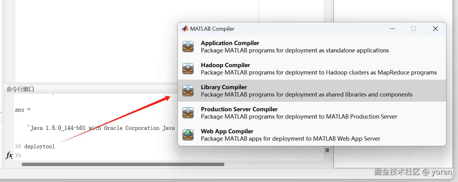Click text 'shared libraries and components'
The width and height of the screenshot is (458, 182).
click(x=369, y=95)
